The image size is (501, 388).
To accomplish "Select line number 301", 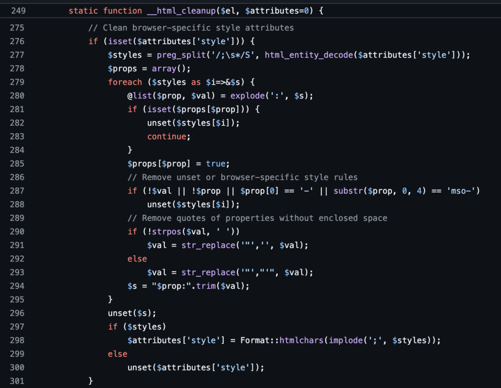I will 17,381.
